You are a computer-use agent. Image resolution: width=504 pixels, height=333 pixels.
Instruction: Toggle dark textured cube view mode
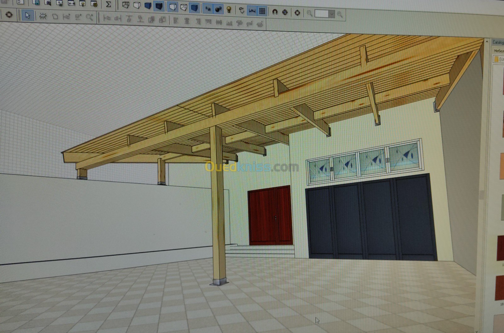tap(159, 7)
